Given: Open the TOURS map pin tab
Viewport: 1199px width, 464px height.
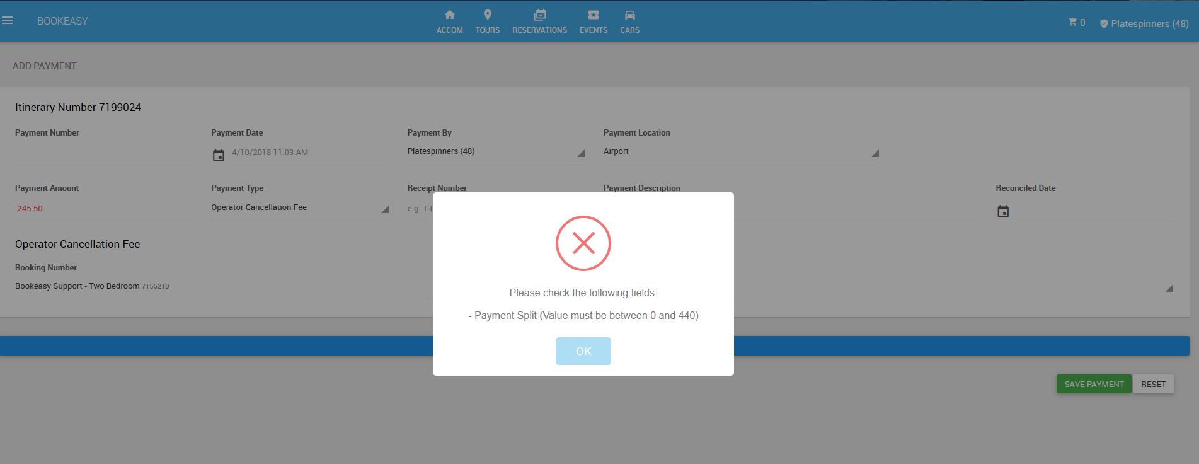Looking at the screenshot, I should 487,21.
